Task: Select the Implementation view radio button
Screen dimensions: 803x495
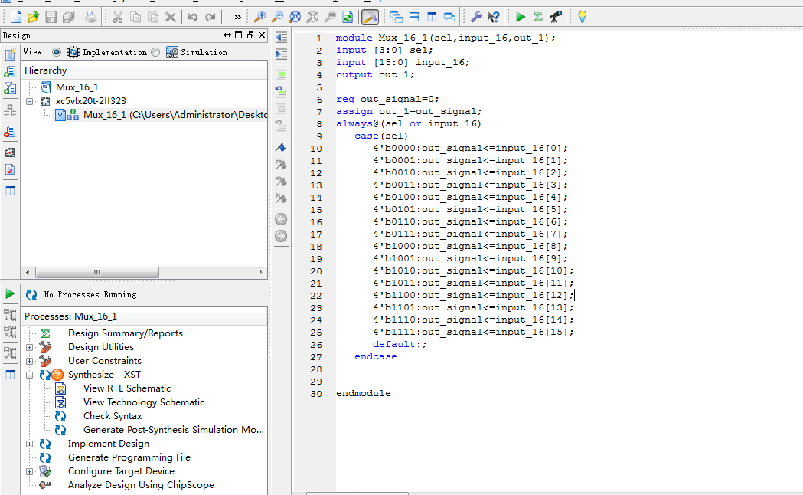Action: pyautogui.click(x=57, y=52)
